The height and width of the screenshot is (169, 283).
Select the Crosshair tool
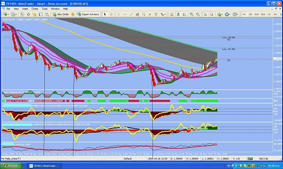pyautogui.click(x=111, y=14)
